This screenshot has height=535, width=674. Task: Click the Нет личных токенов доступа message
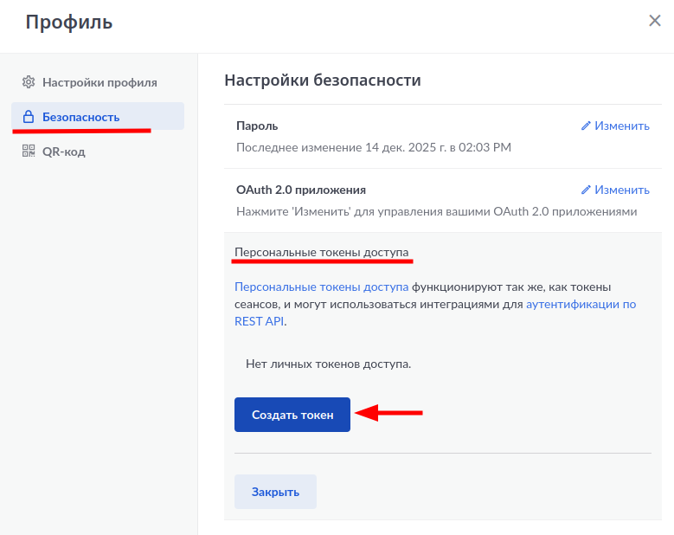[328, 364]
